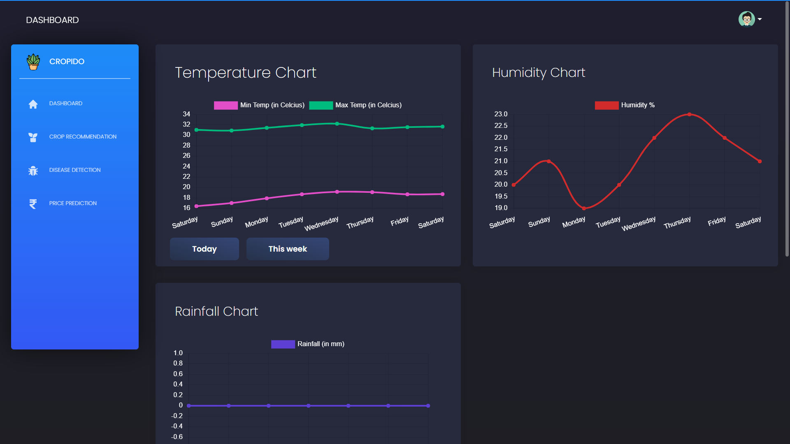Open the user account dropdown menu

tap(750, 19)
